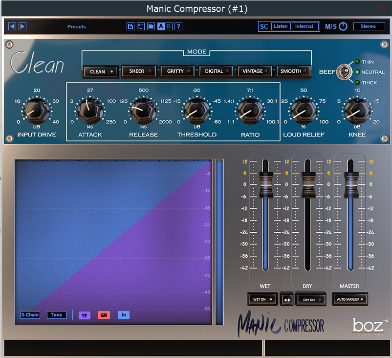Toggle WET ON button

[x=262, y=299]
